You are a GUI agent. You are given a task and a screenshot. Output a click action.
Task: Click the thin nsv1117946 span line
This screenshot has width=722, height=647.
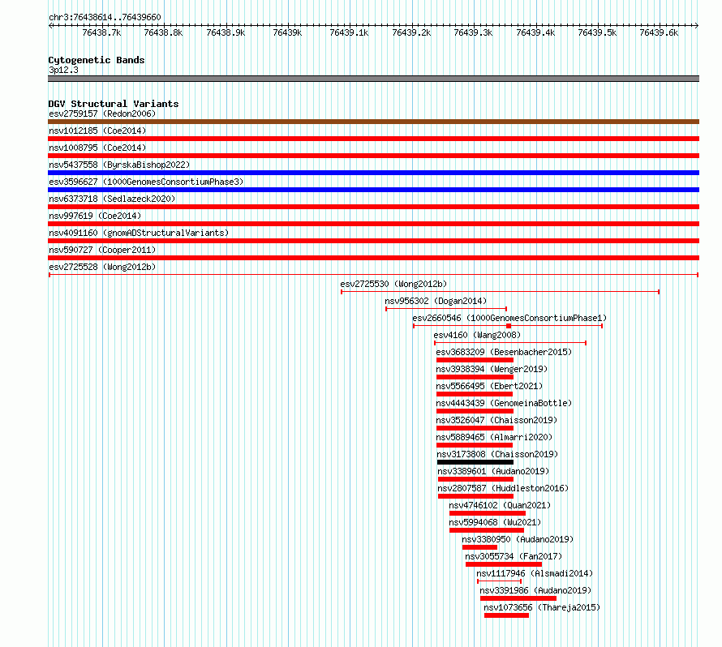coord(499,581)
